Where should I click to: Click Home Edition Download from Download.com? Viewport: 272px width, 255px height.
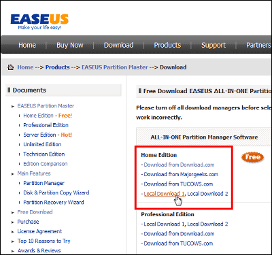coord(179,165)
